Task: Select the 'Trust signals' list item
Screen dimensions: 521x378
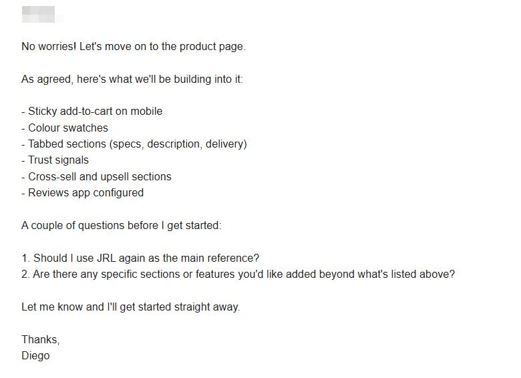Action: [55, 160]
